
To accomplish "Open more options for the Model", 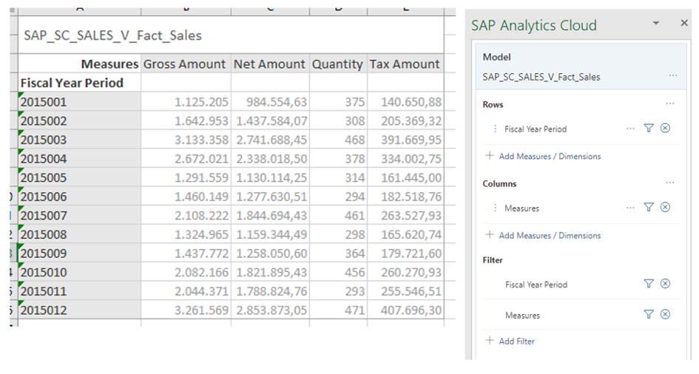I will (x=672, y=76).
